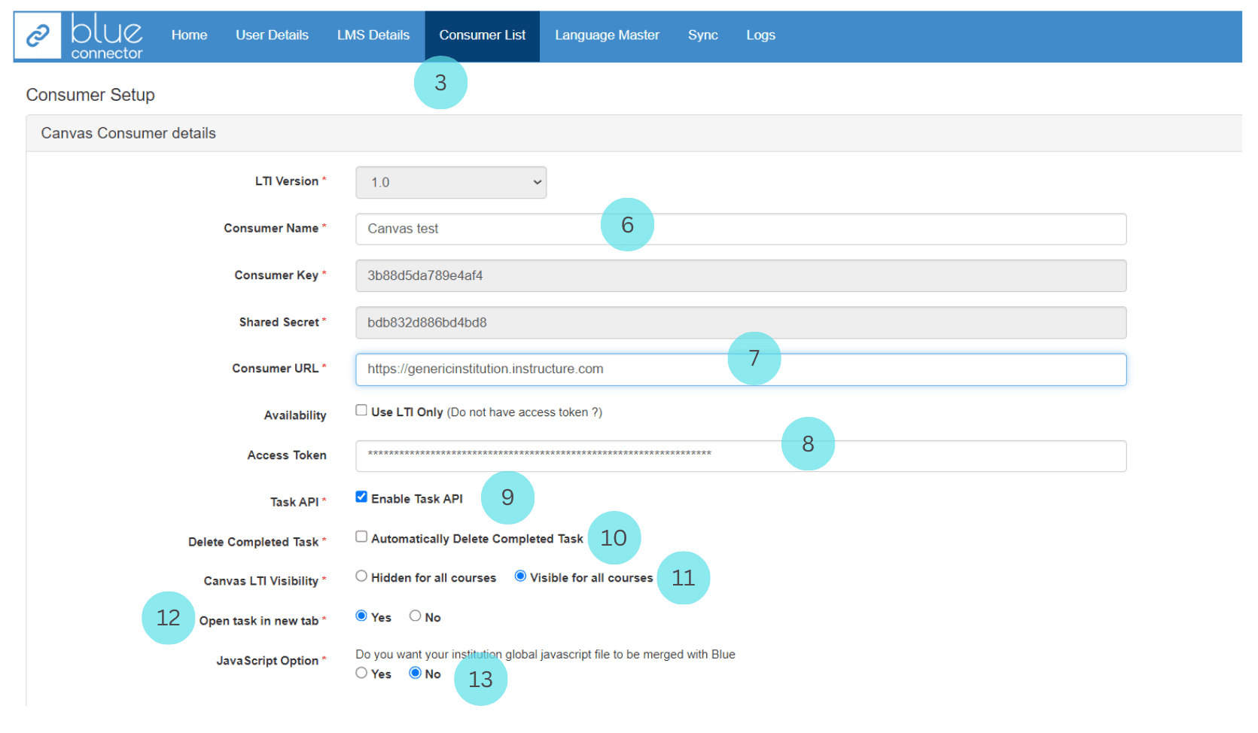Click the Shared Secret label text
Viewport: 1258px width, 733px height.
(279, 322)
